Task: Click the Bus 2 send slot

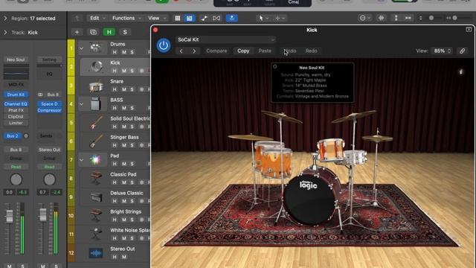Action: (13, 135)
